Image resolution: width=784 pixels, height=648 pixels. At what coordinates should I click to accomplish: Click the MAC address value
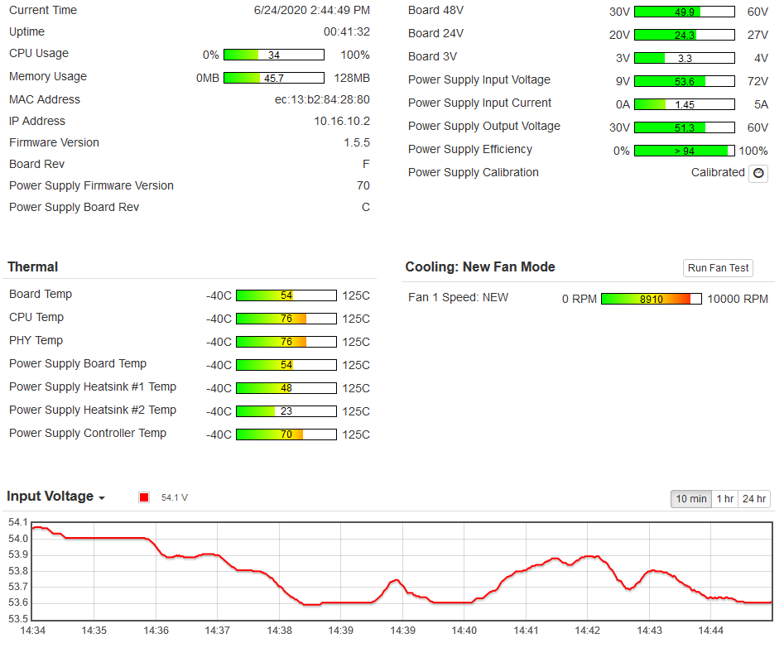322,99
